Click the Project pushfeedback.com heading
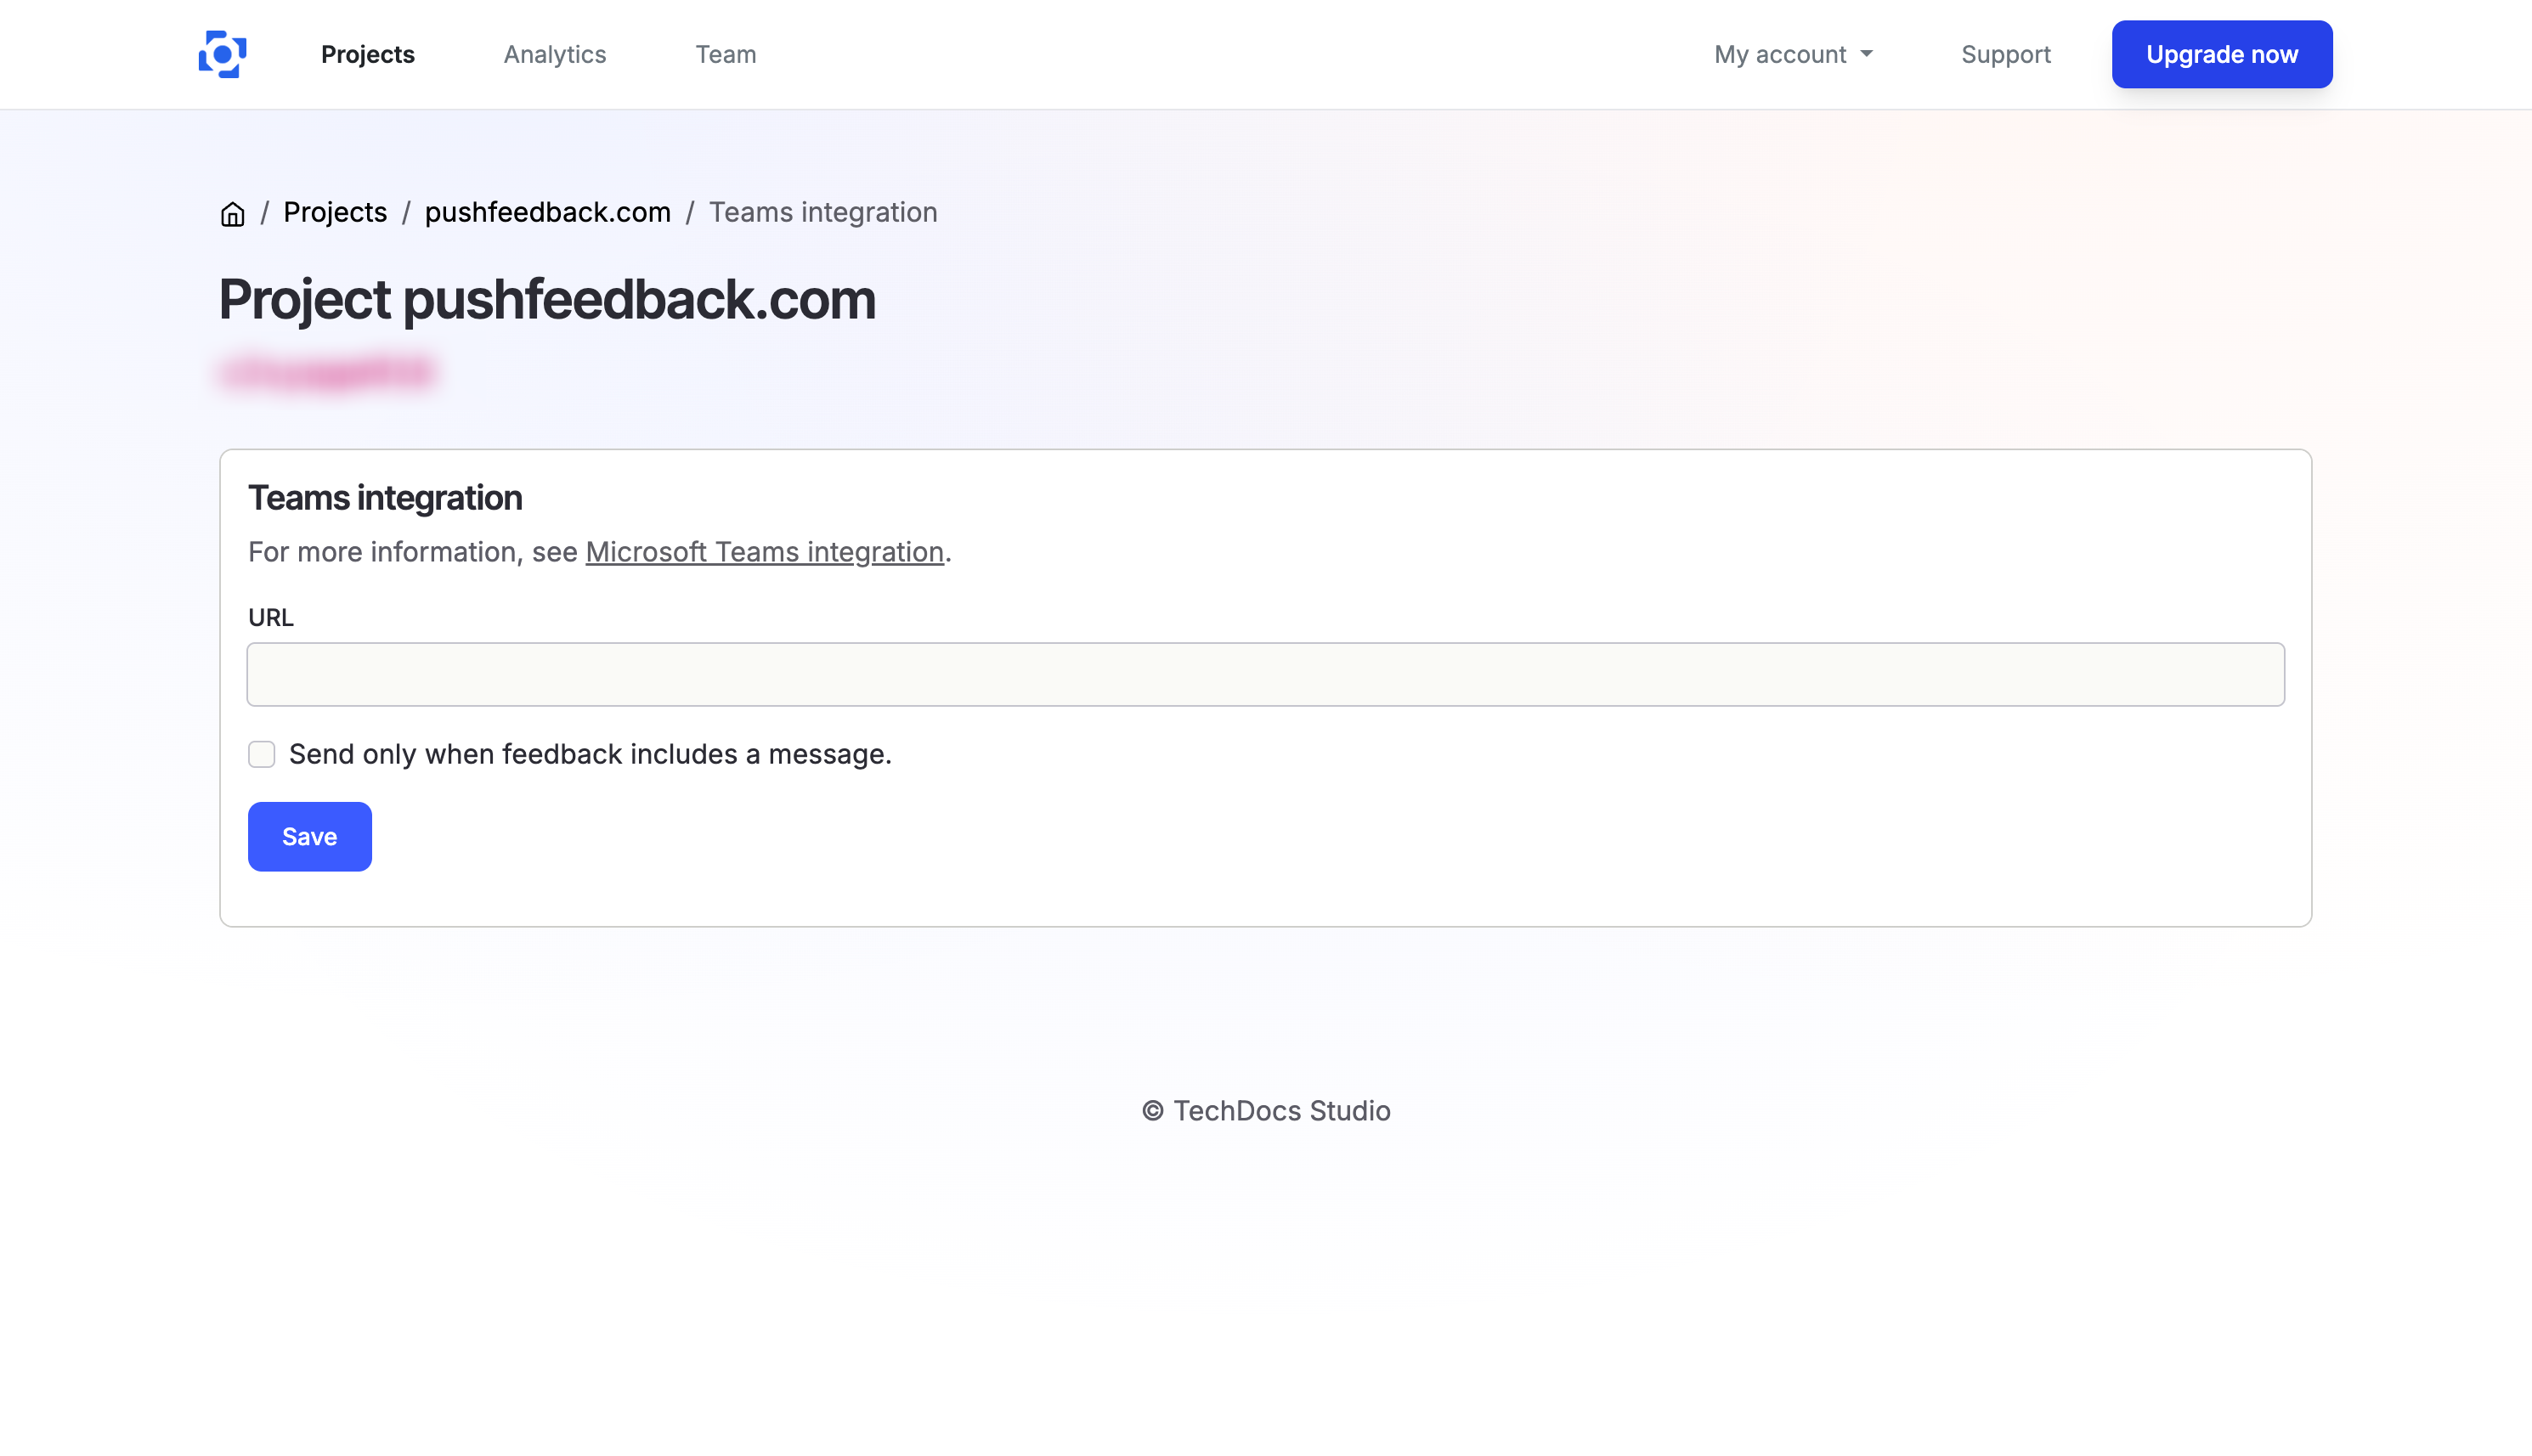Image resolution: width=2532 pixels, height=1456 pixels. click(x=547, y=299)
